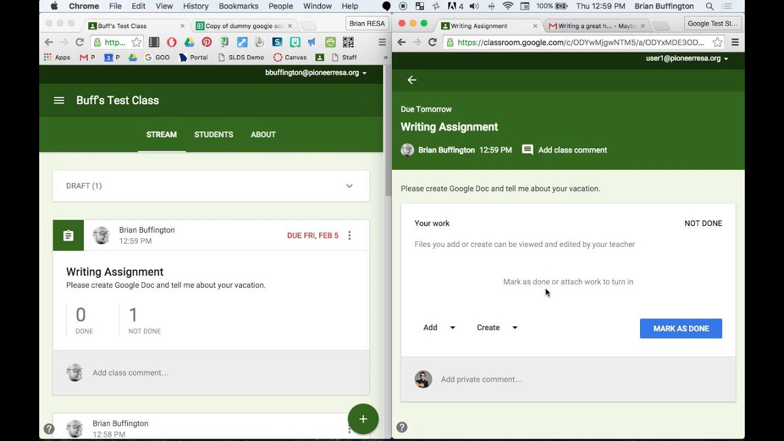The image size is (784, 441).
Task: Open the People menu in Chrome
Action: 281,6
